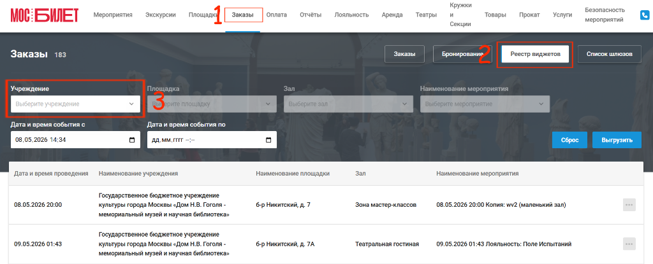Click the Выгрузить export button

(617, 140)
